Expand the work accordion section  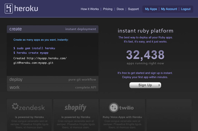click(53, 87)
